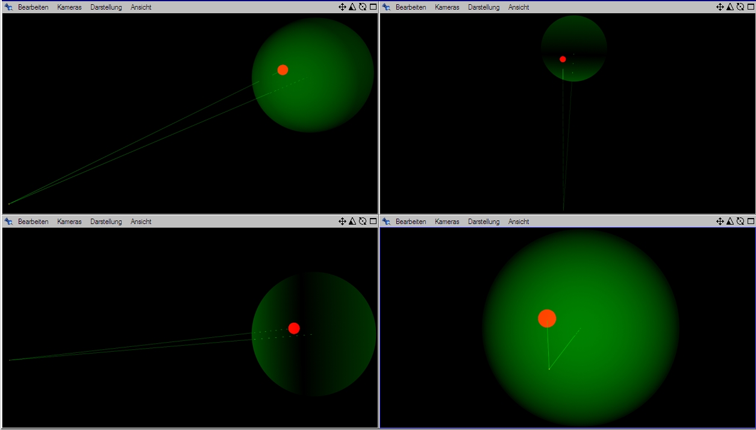
Task: Click the zoom camera icon in bottom-right viewport
Action: [x=730, y=221]
